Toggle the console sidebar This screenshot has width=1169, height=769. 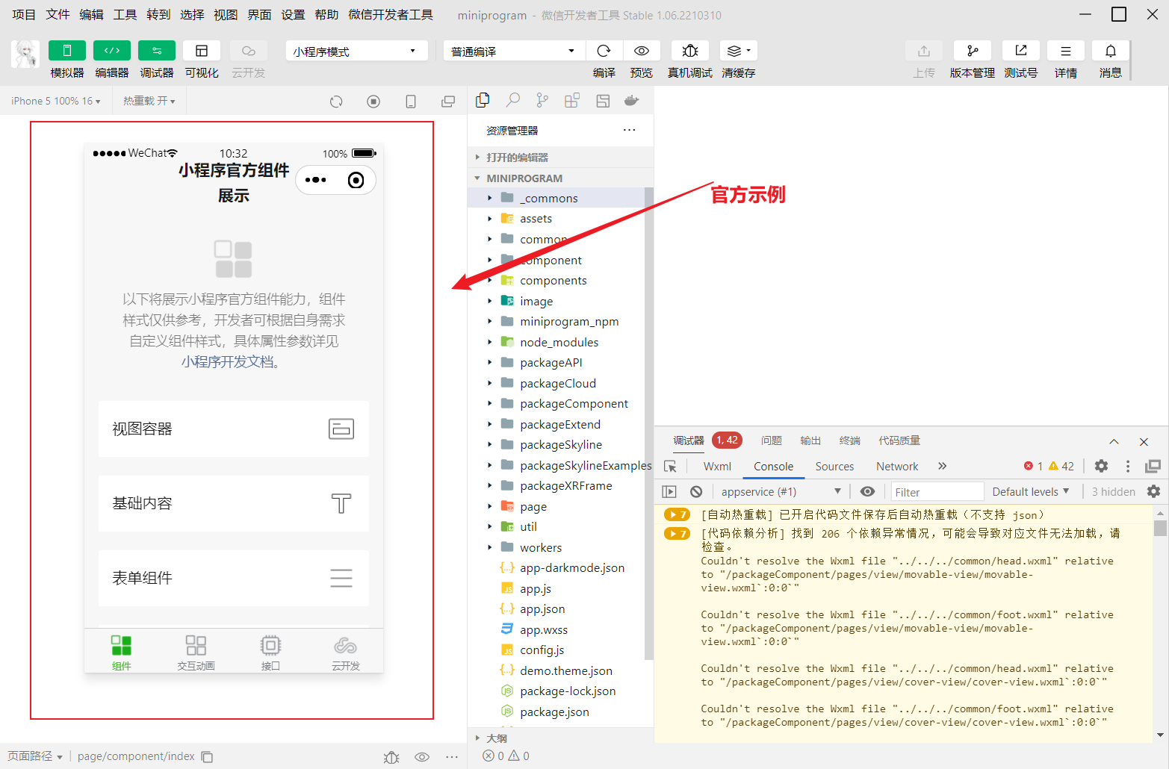point(669,491)
